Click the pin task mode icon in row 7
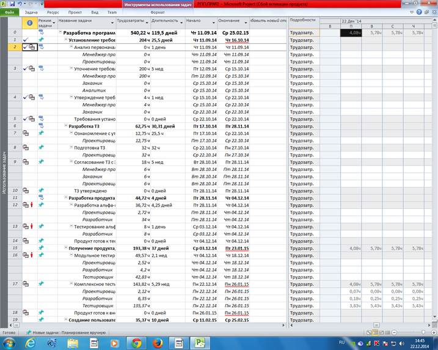438x350 pixels. coord(41,133)
